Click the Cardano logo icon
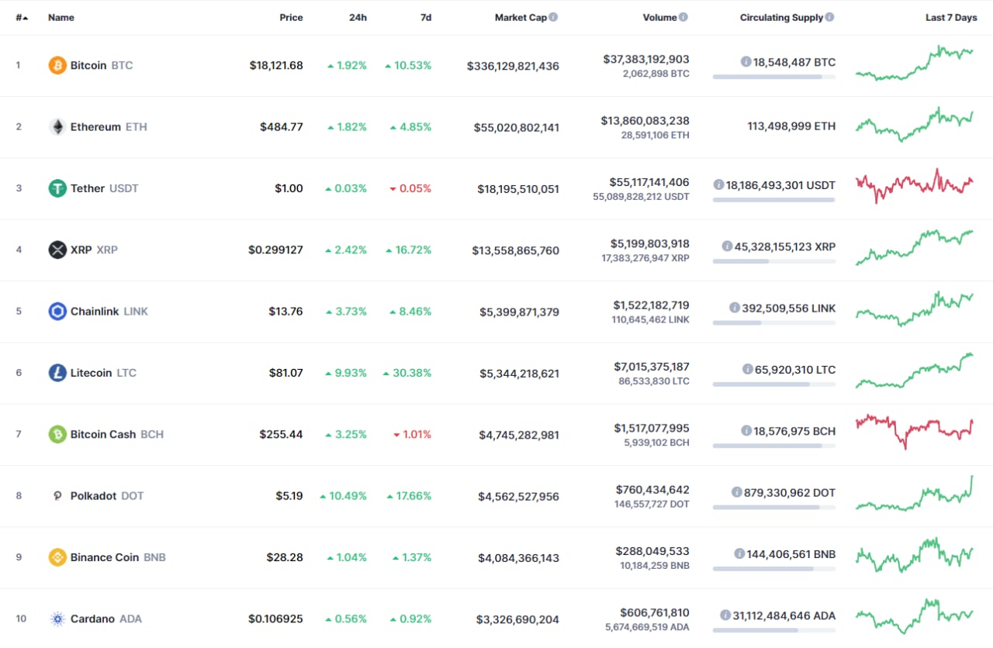This screenshot has width=993, height=648. [x=57, y=619]
